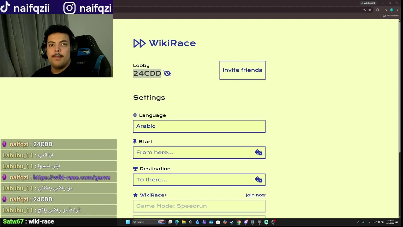The image size is (403, 227).
Task: Open the page zoom magnifier in address bar
Action: pyautogui.click(x=365, y=10)
